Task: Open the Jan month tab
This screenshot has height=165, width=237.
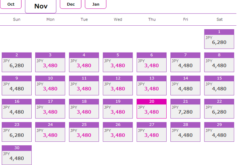Action: (96, 4)
